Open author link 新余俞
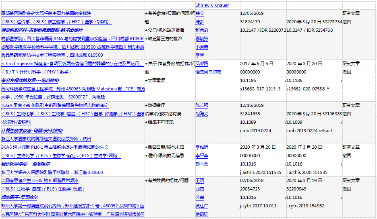Image resolution: width=377 pixels, height=219 pixels. [202, 30]
